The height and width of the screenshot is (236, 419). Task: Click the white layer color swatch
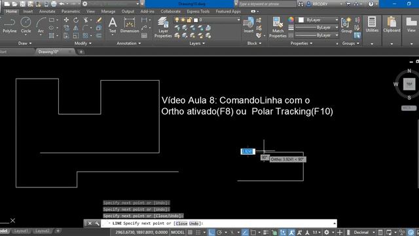coord(196,20)
